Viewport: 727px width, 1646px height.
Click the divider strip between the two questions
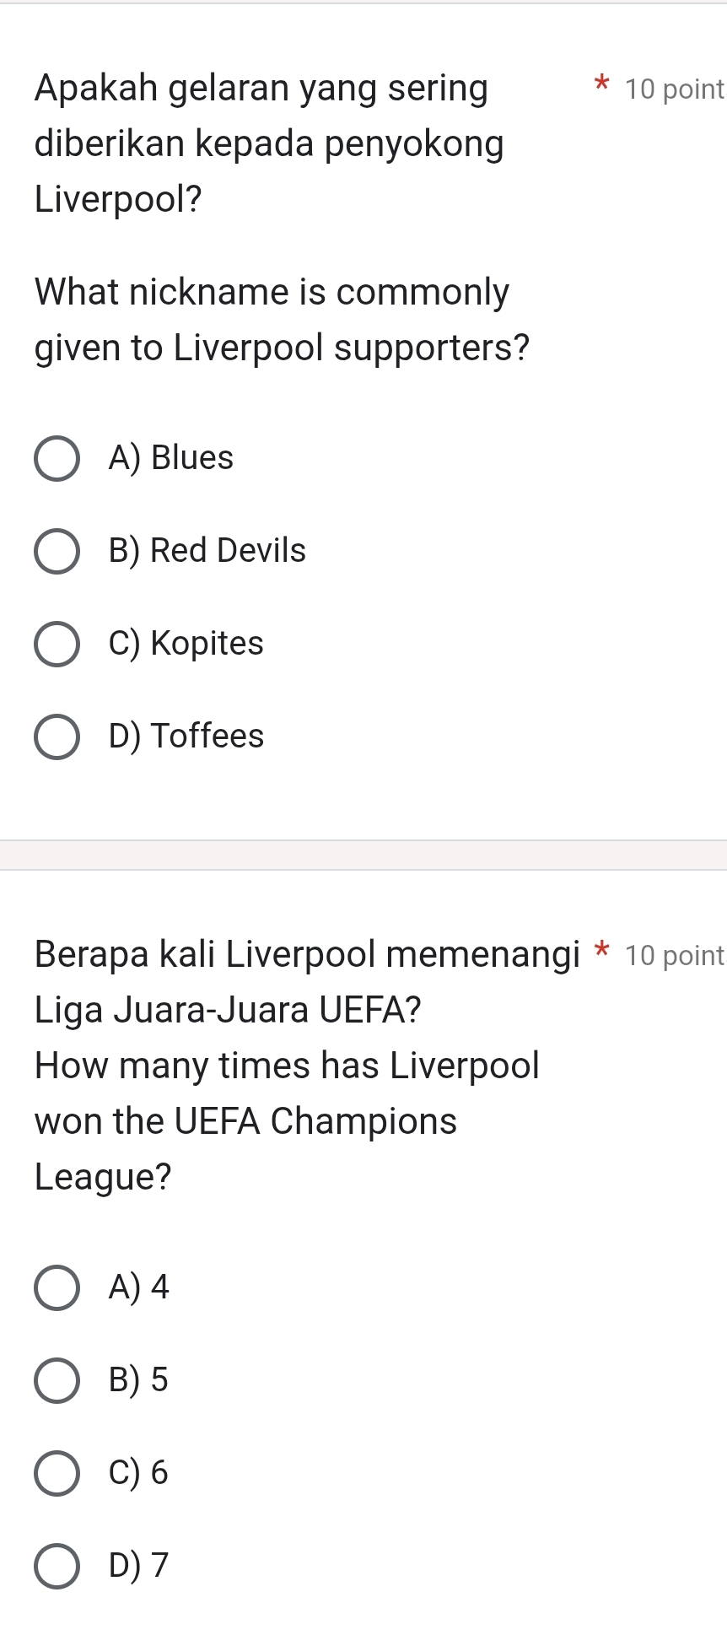click(363, 855)
